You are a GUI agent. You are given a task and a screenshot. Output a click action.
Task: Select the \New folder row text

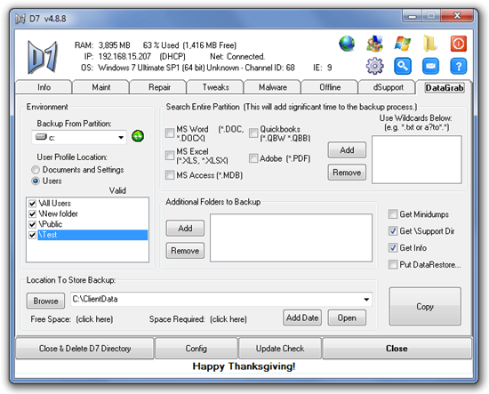point(58,213)
